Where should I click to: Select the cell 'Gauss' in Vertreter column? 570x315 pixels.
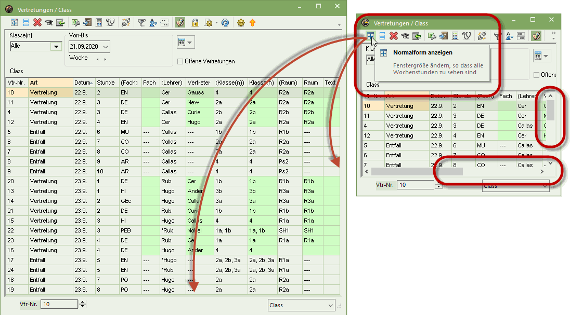coord(200,92)
